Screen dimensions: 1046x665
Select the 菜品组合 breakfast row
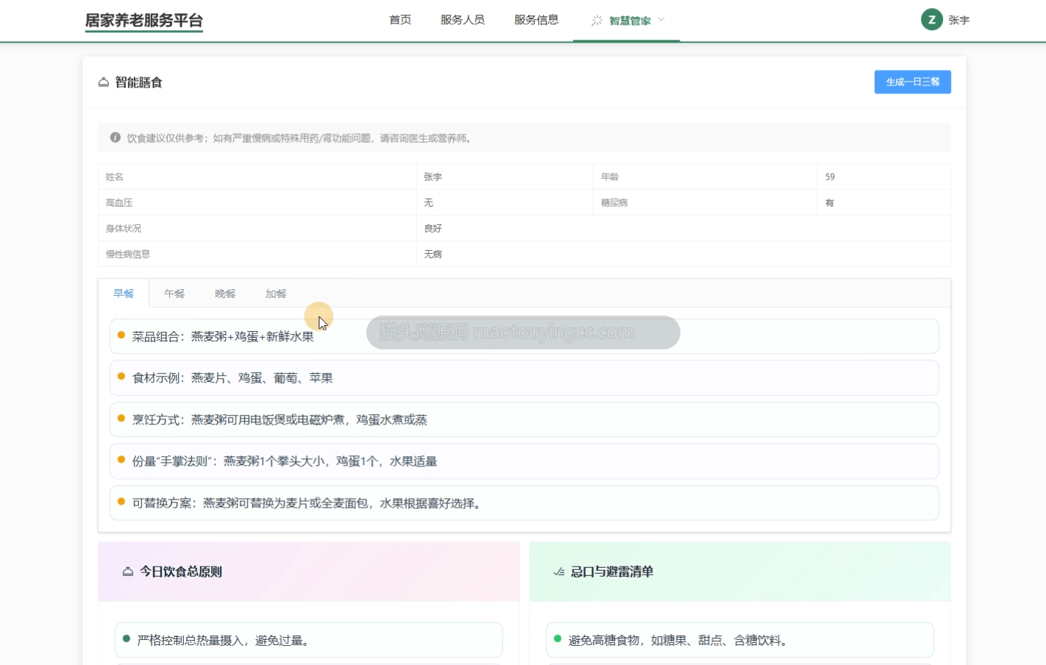click(524, 336)
